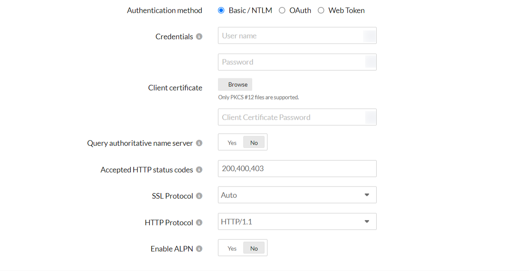Screen dimensions: 529x271
Task: Select Basic / NTLM authentication method
Action: pyautogui.click(x=221, y=11)
